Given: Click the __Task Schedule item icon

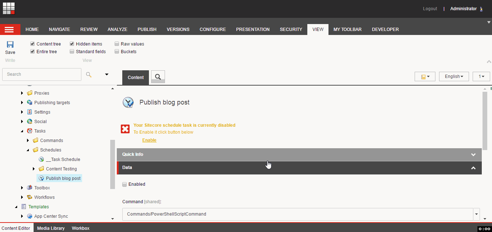Looking at the screenshot, I should 41,159.
